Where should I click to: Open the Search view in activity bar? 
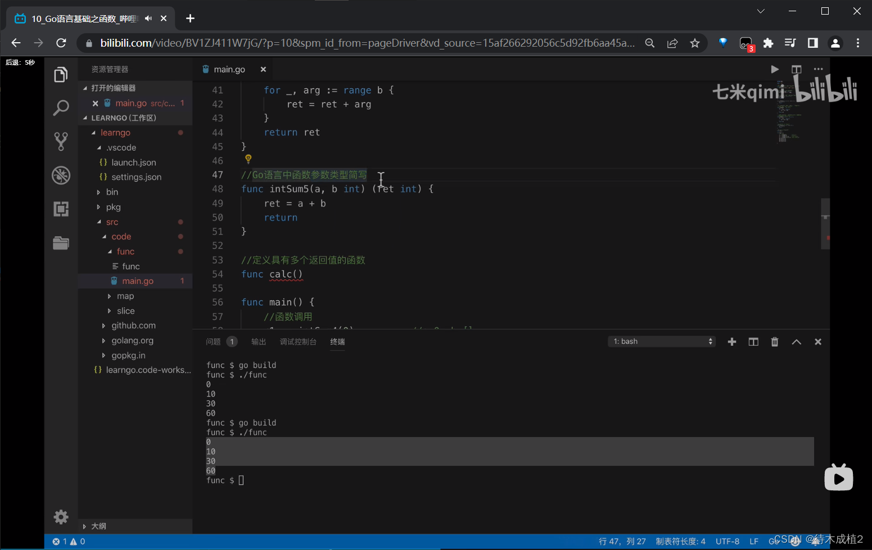pos(61,107)
